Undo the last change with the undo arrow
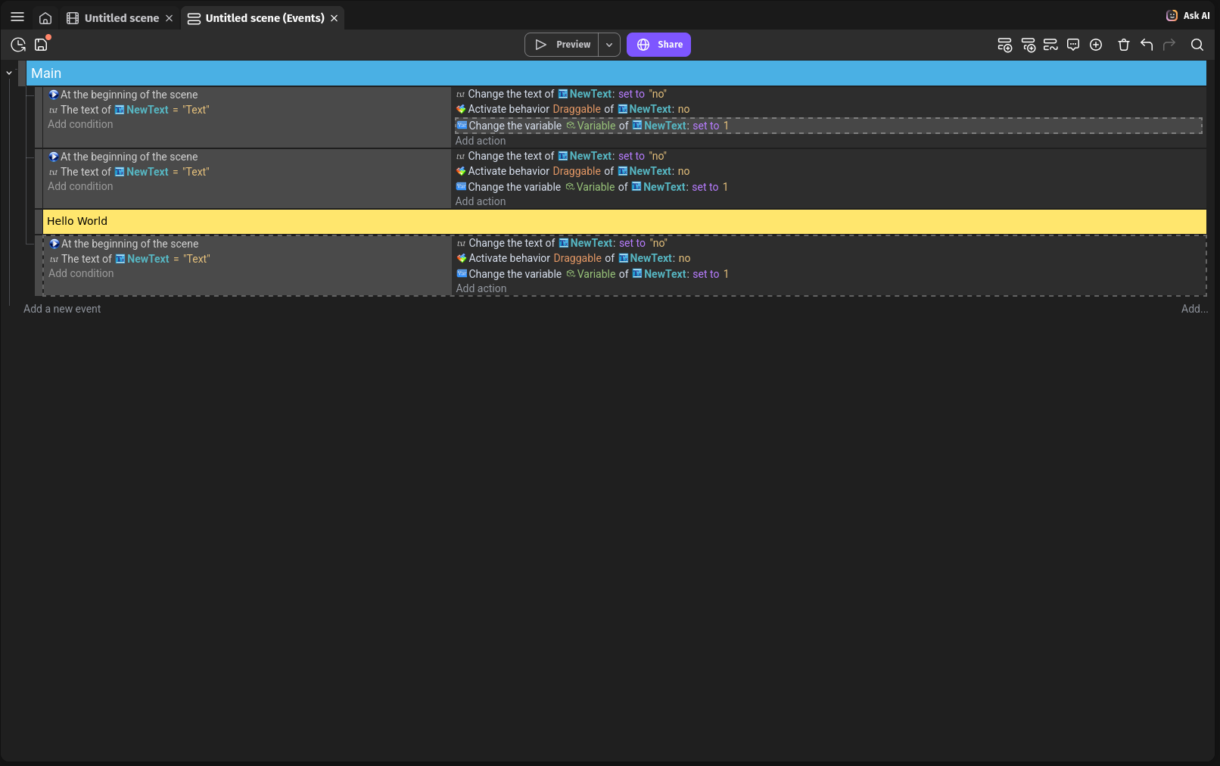Image resolution: width=1220 pixels, height=766 pixels. coord(1147,45)
